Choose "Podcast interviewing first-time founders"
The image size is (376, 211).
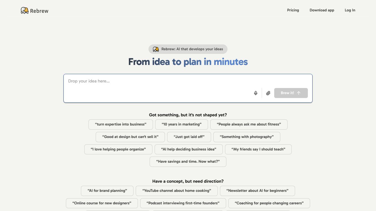[183, 203]
